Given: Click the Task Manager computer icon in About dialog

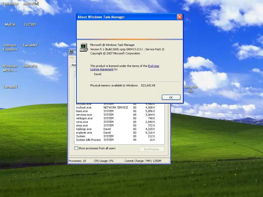Looking at the screenshot, I should pos(83,47).
